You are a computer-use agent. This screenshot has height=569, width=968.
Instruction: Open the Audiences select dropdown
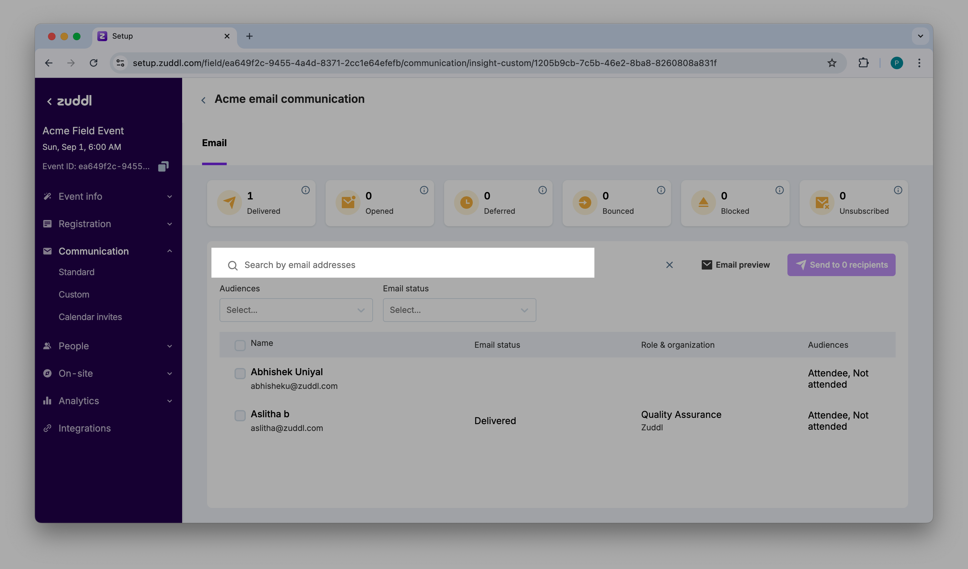point(296,310)
